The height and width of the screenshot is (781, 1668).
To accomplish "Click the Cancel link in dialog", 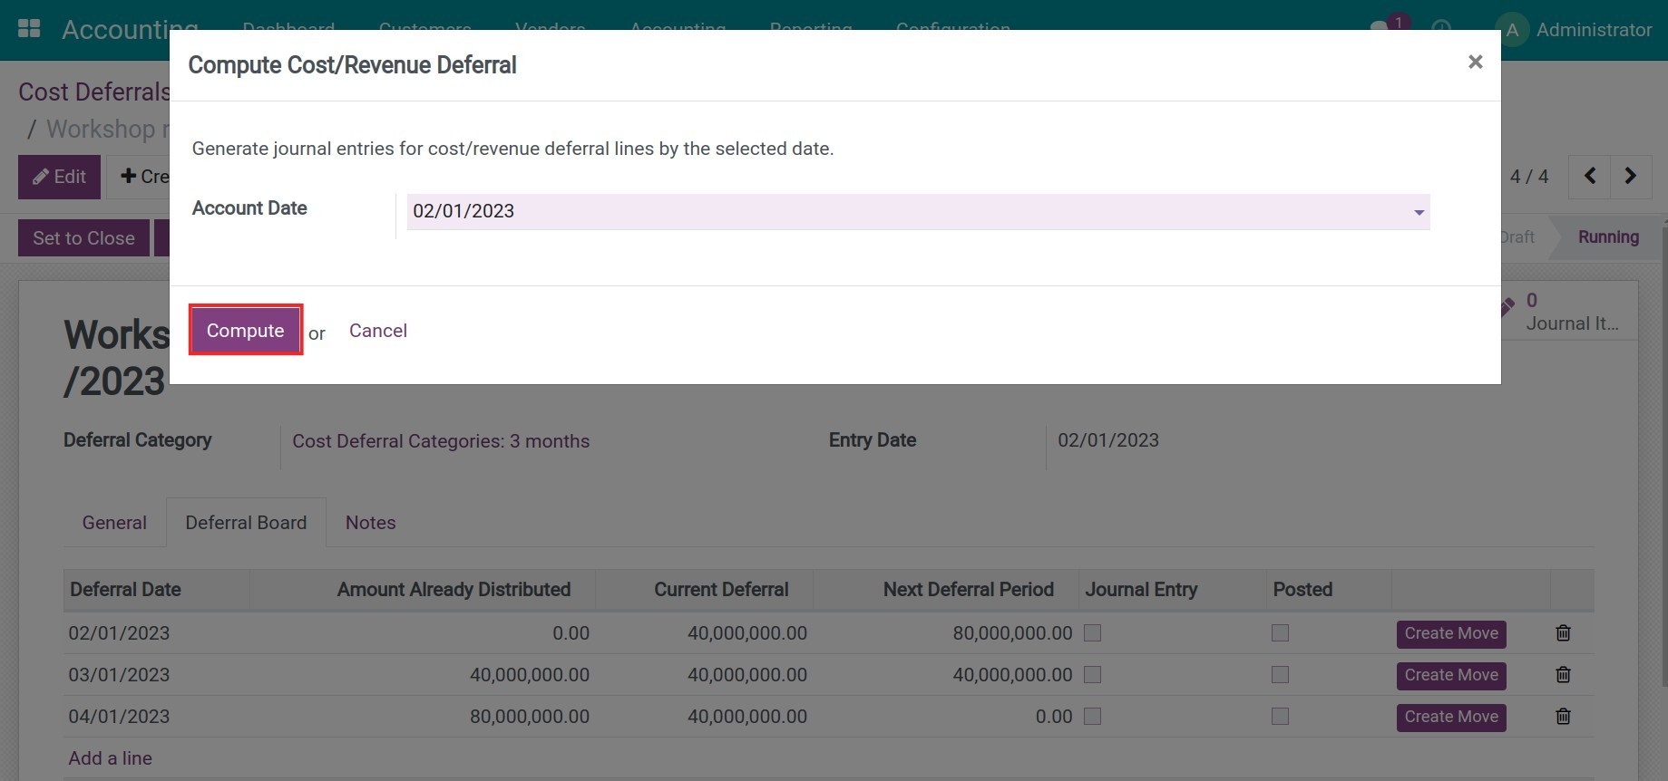I will click(378, 331).
